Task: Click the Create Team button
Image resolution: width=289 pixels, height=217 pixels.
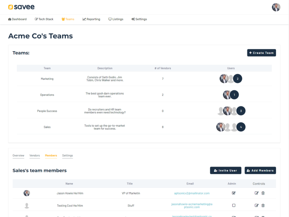Action: pos(261,53)
